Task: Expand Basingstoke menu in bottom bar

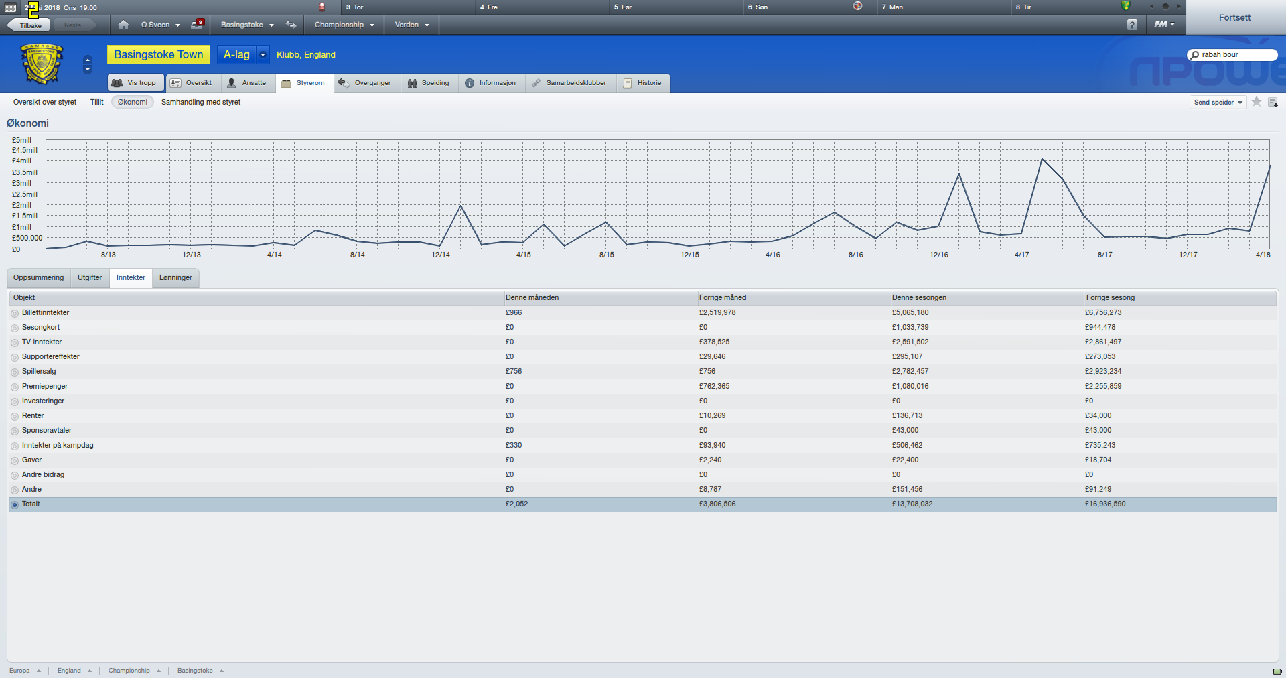Action: click(x=200, y=671)
